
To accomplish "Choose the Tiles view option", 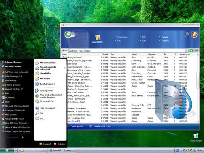I will [x=143, y=41].
